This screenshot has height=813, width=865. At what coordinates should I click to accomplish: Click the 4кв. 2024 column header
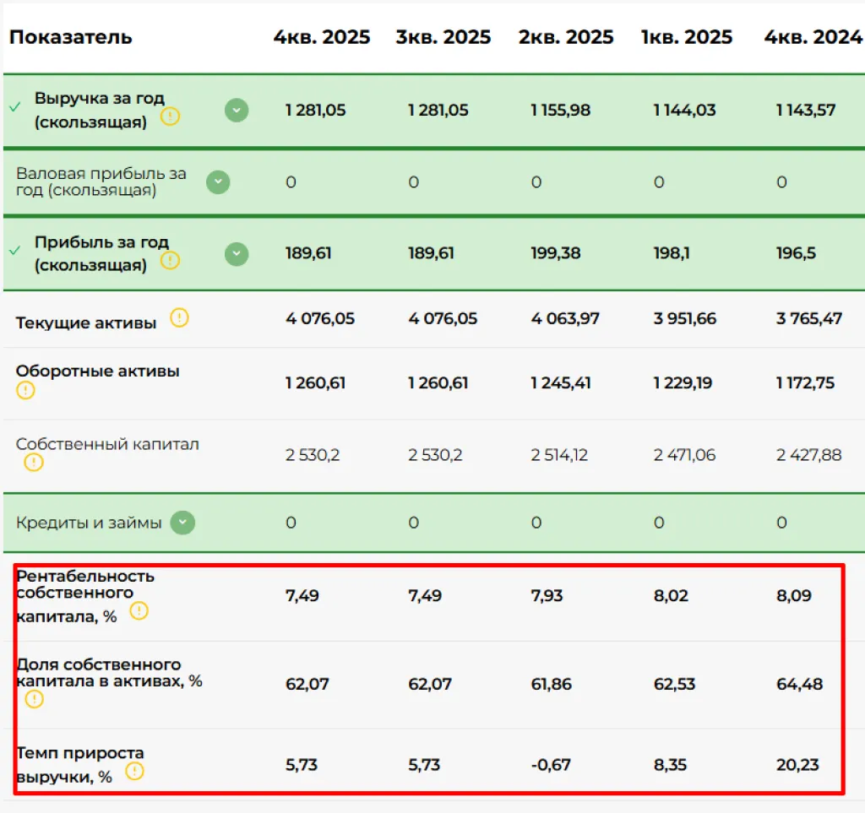(812, 37)
